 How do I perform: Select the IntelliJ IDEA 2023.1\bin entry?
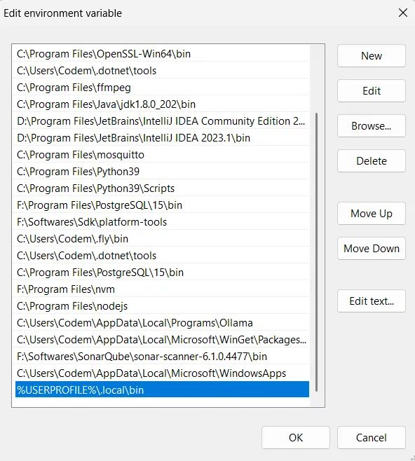162,138
